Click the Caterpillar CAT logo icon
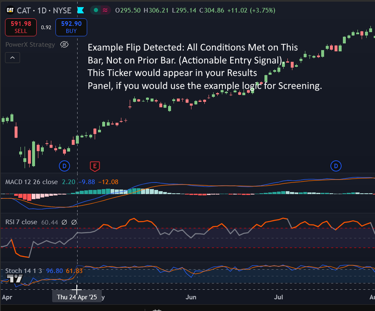 pyautogui.click(x=10, y=10)
